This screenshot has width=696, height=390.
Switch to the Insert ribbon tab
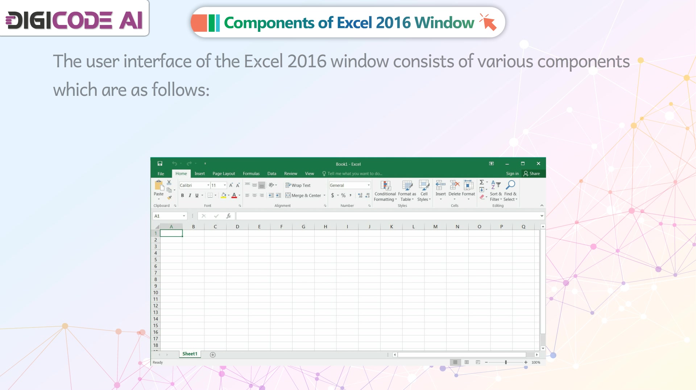[200, 174]
